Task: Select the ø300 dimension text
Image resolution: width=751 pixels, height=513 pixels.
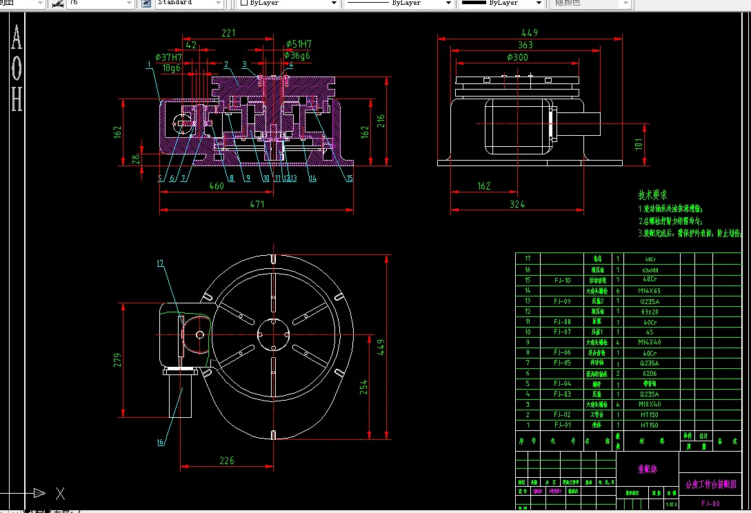Action: point(518,57)
